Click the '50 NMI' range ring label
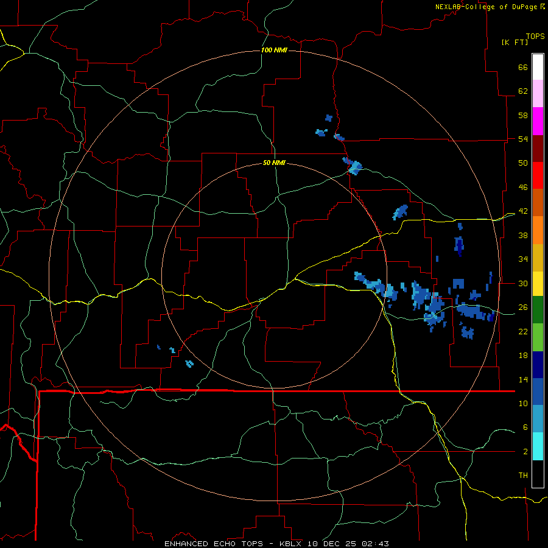 point(274,163)
